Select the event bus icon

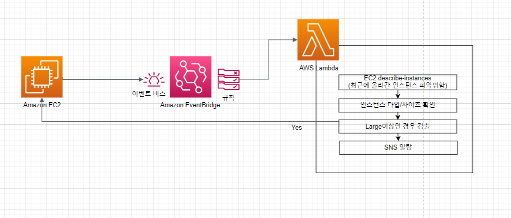click(154, 79)
